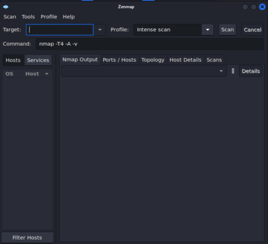Open the Scan menu

pos(10,17)
